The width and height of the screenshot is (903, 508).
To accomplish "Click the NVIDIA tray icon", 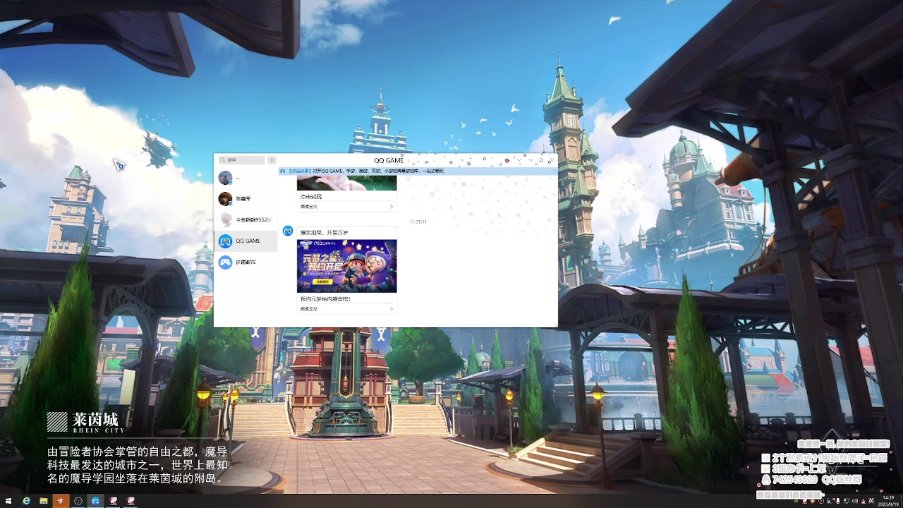I will [795, 501].
